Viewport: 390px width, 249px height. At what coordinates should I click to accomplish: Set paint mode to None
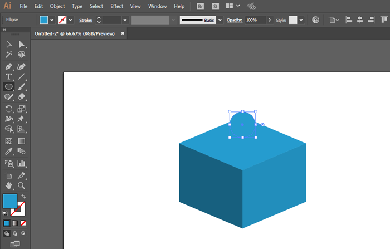pyautogui.click(x=23, y=223)
